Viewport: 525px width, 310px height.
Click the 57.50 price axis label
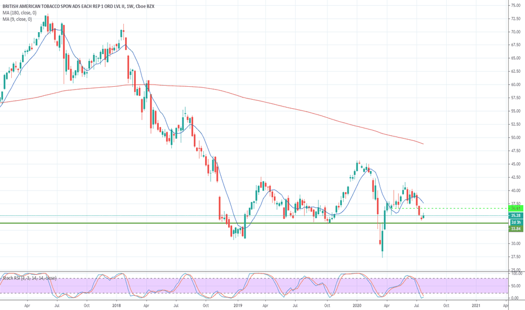click(x=515, y=98)
